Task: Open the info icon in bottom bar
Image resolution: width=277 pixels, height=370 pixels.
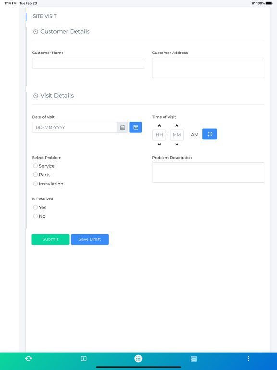Action: coord(83,358)
